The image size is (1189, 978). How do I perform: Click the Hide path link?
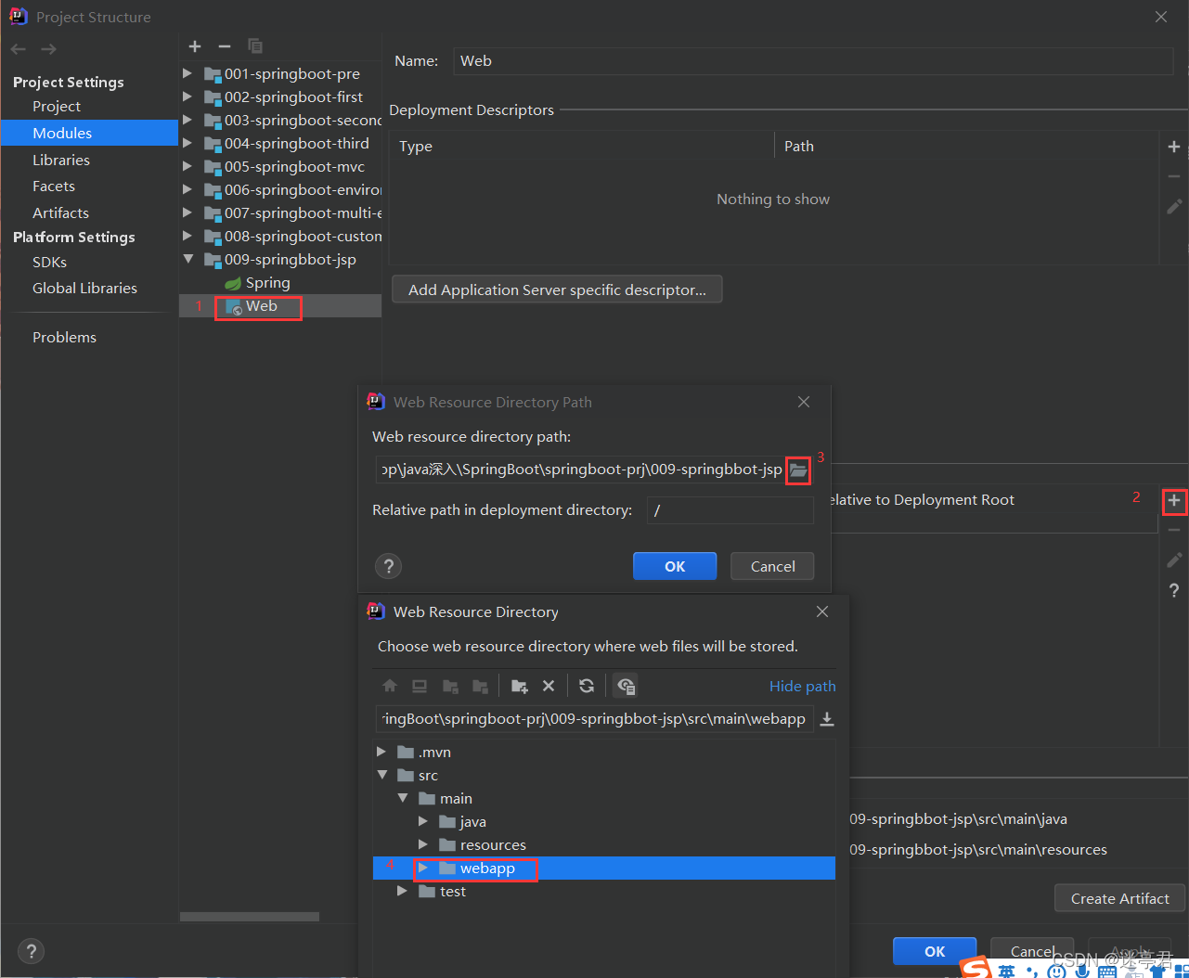coord(803,687)
